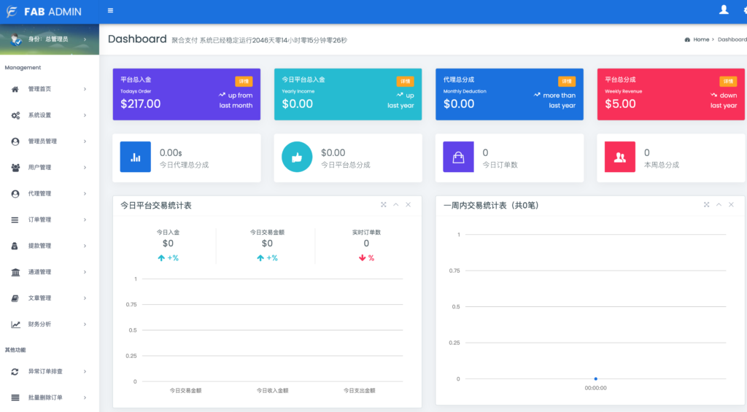Click the red users tile icon
This screenshot has width=747, height=412.
click(x=620, y=157)
